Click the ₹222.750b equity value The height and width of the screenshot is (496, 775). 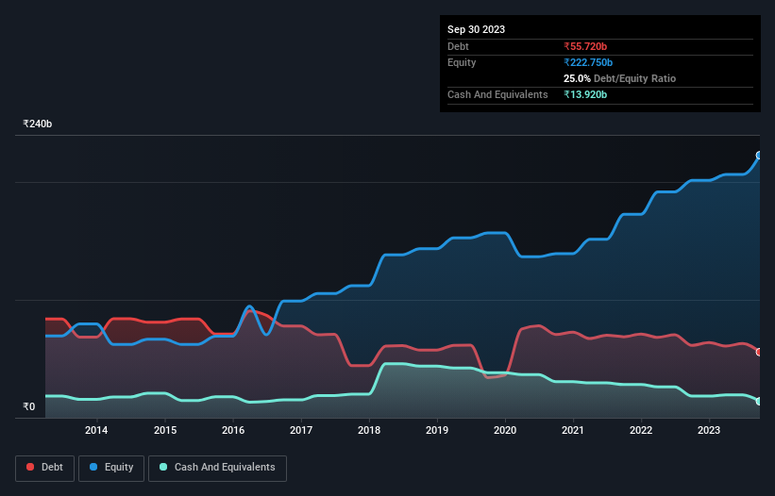pos(588,62)
